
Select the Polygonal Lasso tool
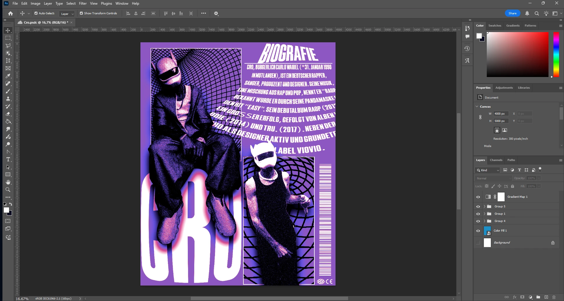coord(8,45)
